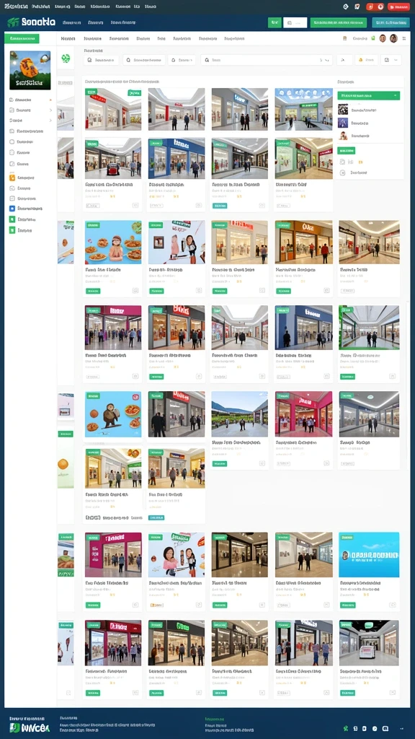
Task: Open the first user avatar in navigation row
Action: (383, 39)
